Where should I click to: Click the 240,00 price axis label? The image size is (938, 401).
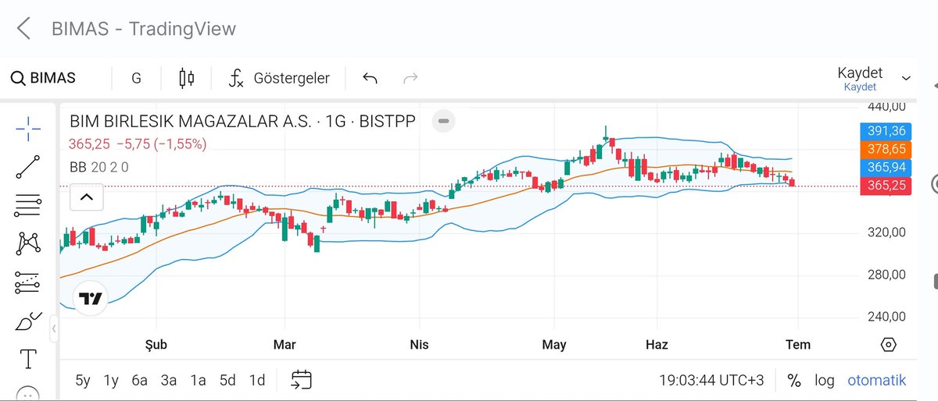(x=886, y=317)
